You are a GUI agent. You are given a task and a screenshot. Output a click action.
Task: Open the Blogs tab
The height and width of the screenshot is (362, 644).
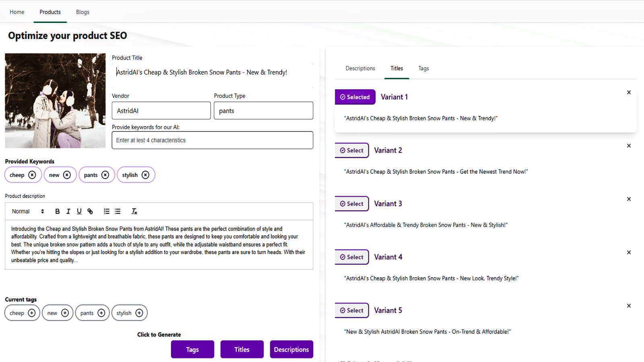(x=83, y=12)
